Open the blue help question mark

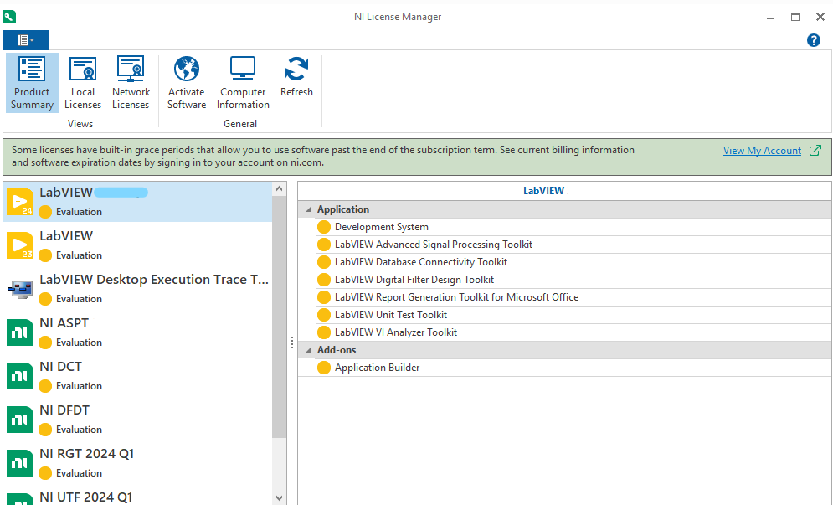pos(814,40)
